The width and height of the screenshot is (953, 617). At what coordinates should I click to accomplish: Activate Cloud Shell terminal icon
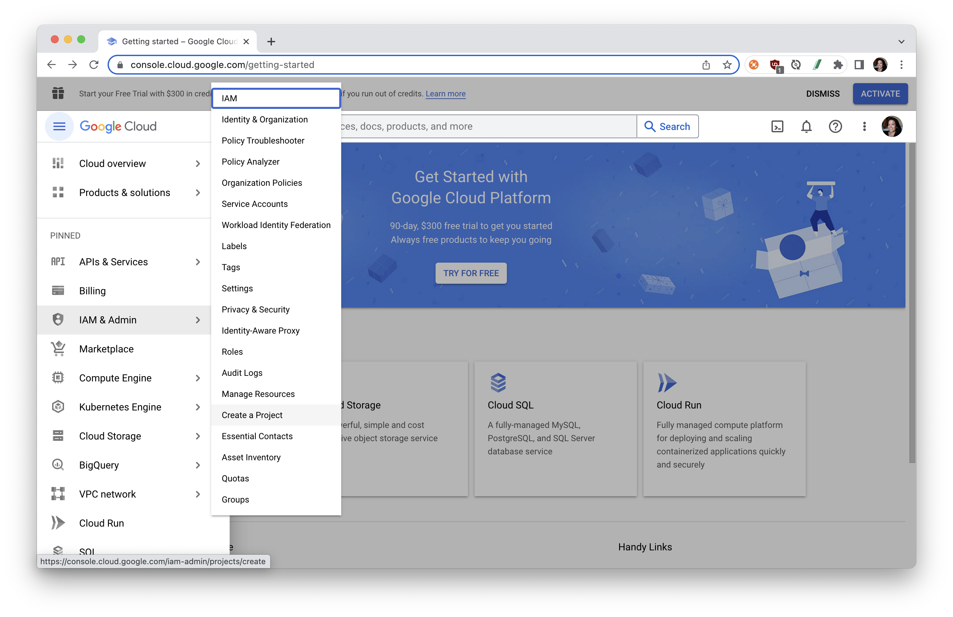click(777, 126)
